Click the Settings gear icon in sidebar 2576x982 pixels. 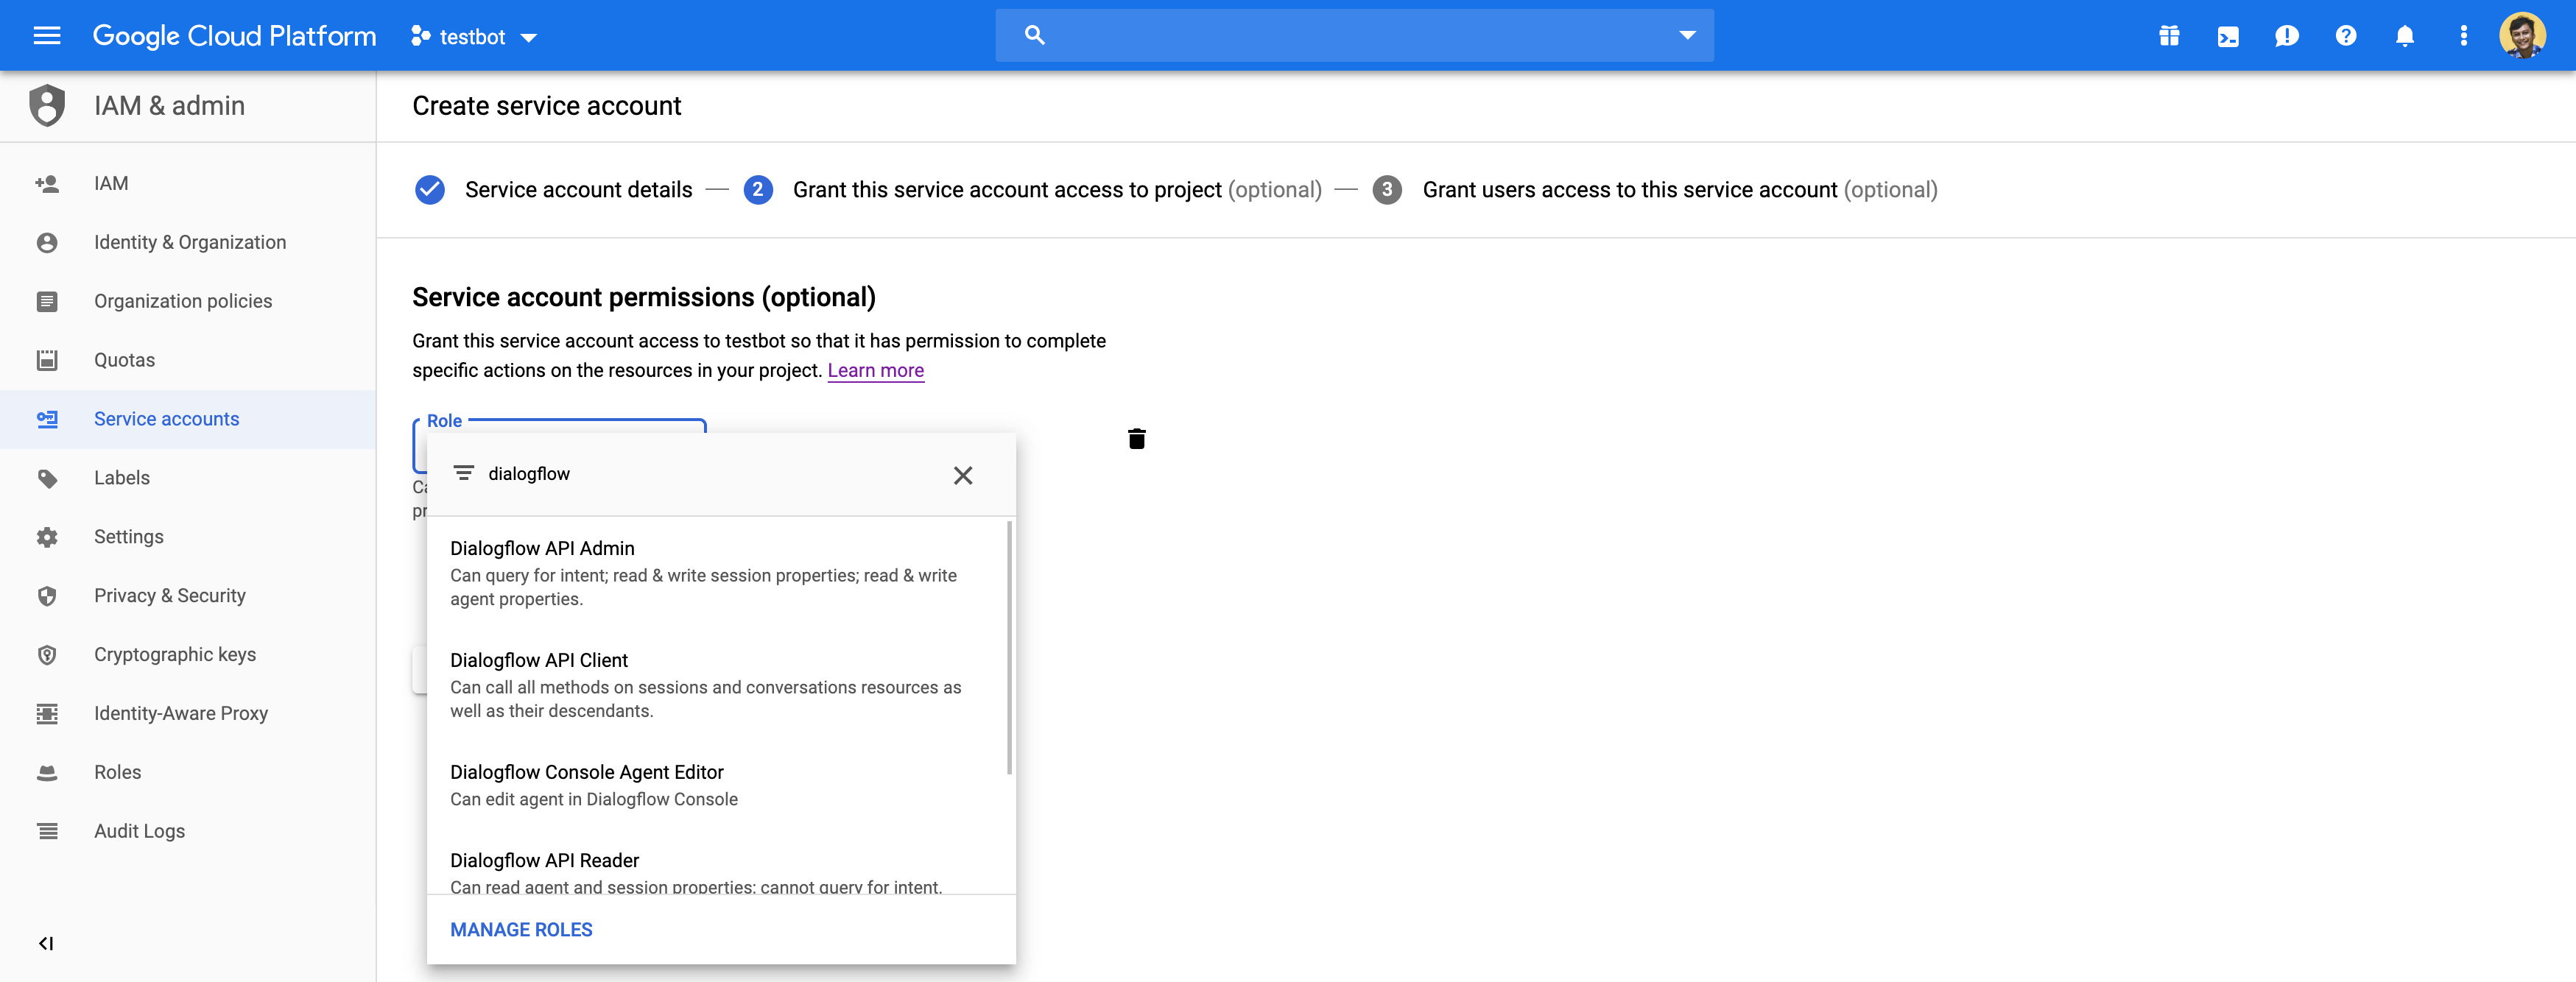click(x=46, y=535)
